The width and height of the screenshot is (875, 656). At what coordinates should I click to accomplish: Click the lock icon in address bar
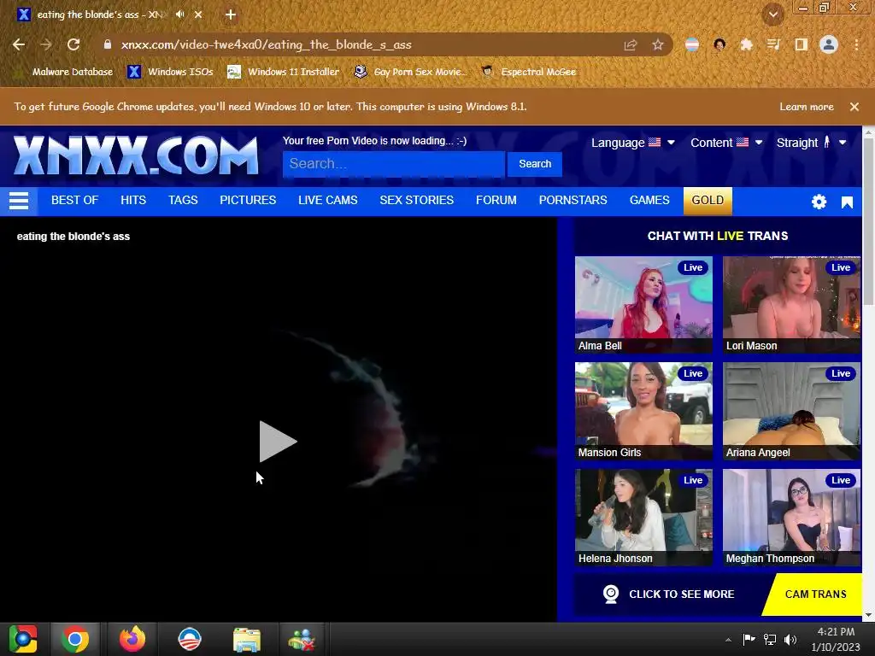pyautogui.click(x=108, y=44)
